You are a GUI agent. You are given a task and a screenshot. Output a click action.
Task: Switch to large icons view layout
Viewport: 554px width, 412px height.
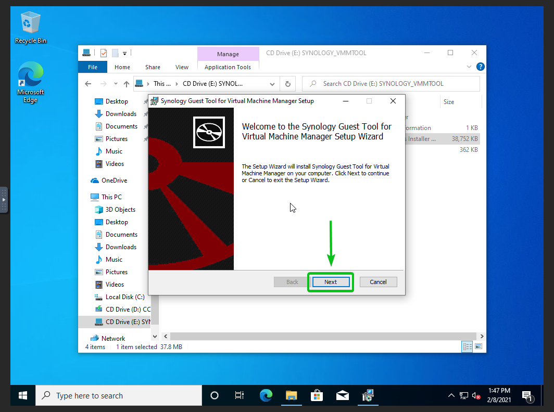tap(478, 346)
